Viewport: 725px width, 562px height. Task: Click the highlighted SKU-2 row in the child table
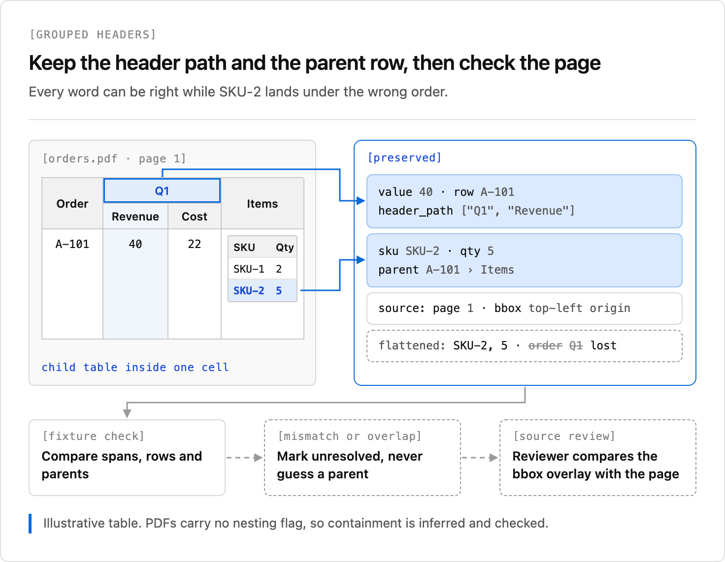point(263,290)
